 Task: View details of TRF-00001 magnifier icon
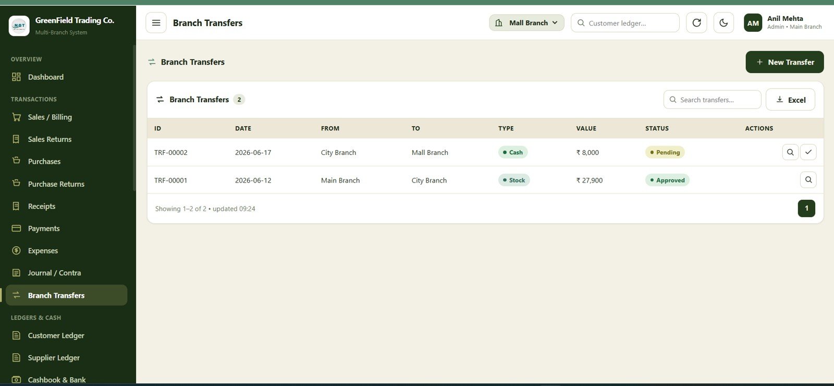click(x=808, y=180)
